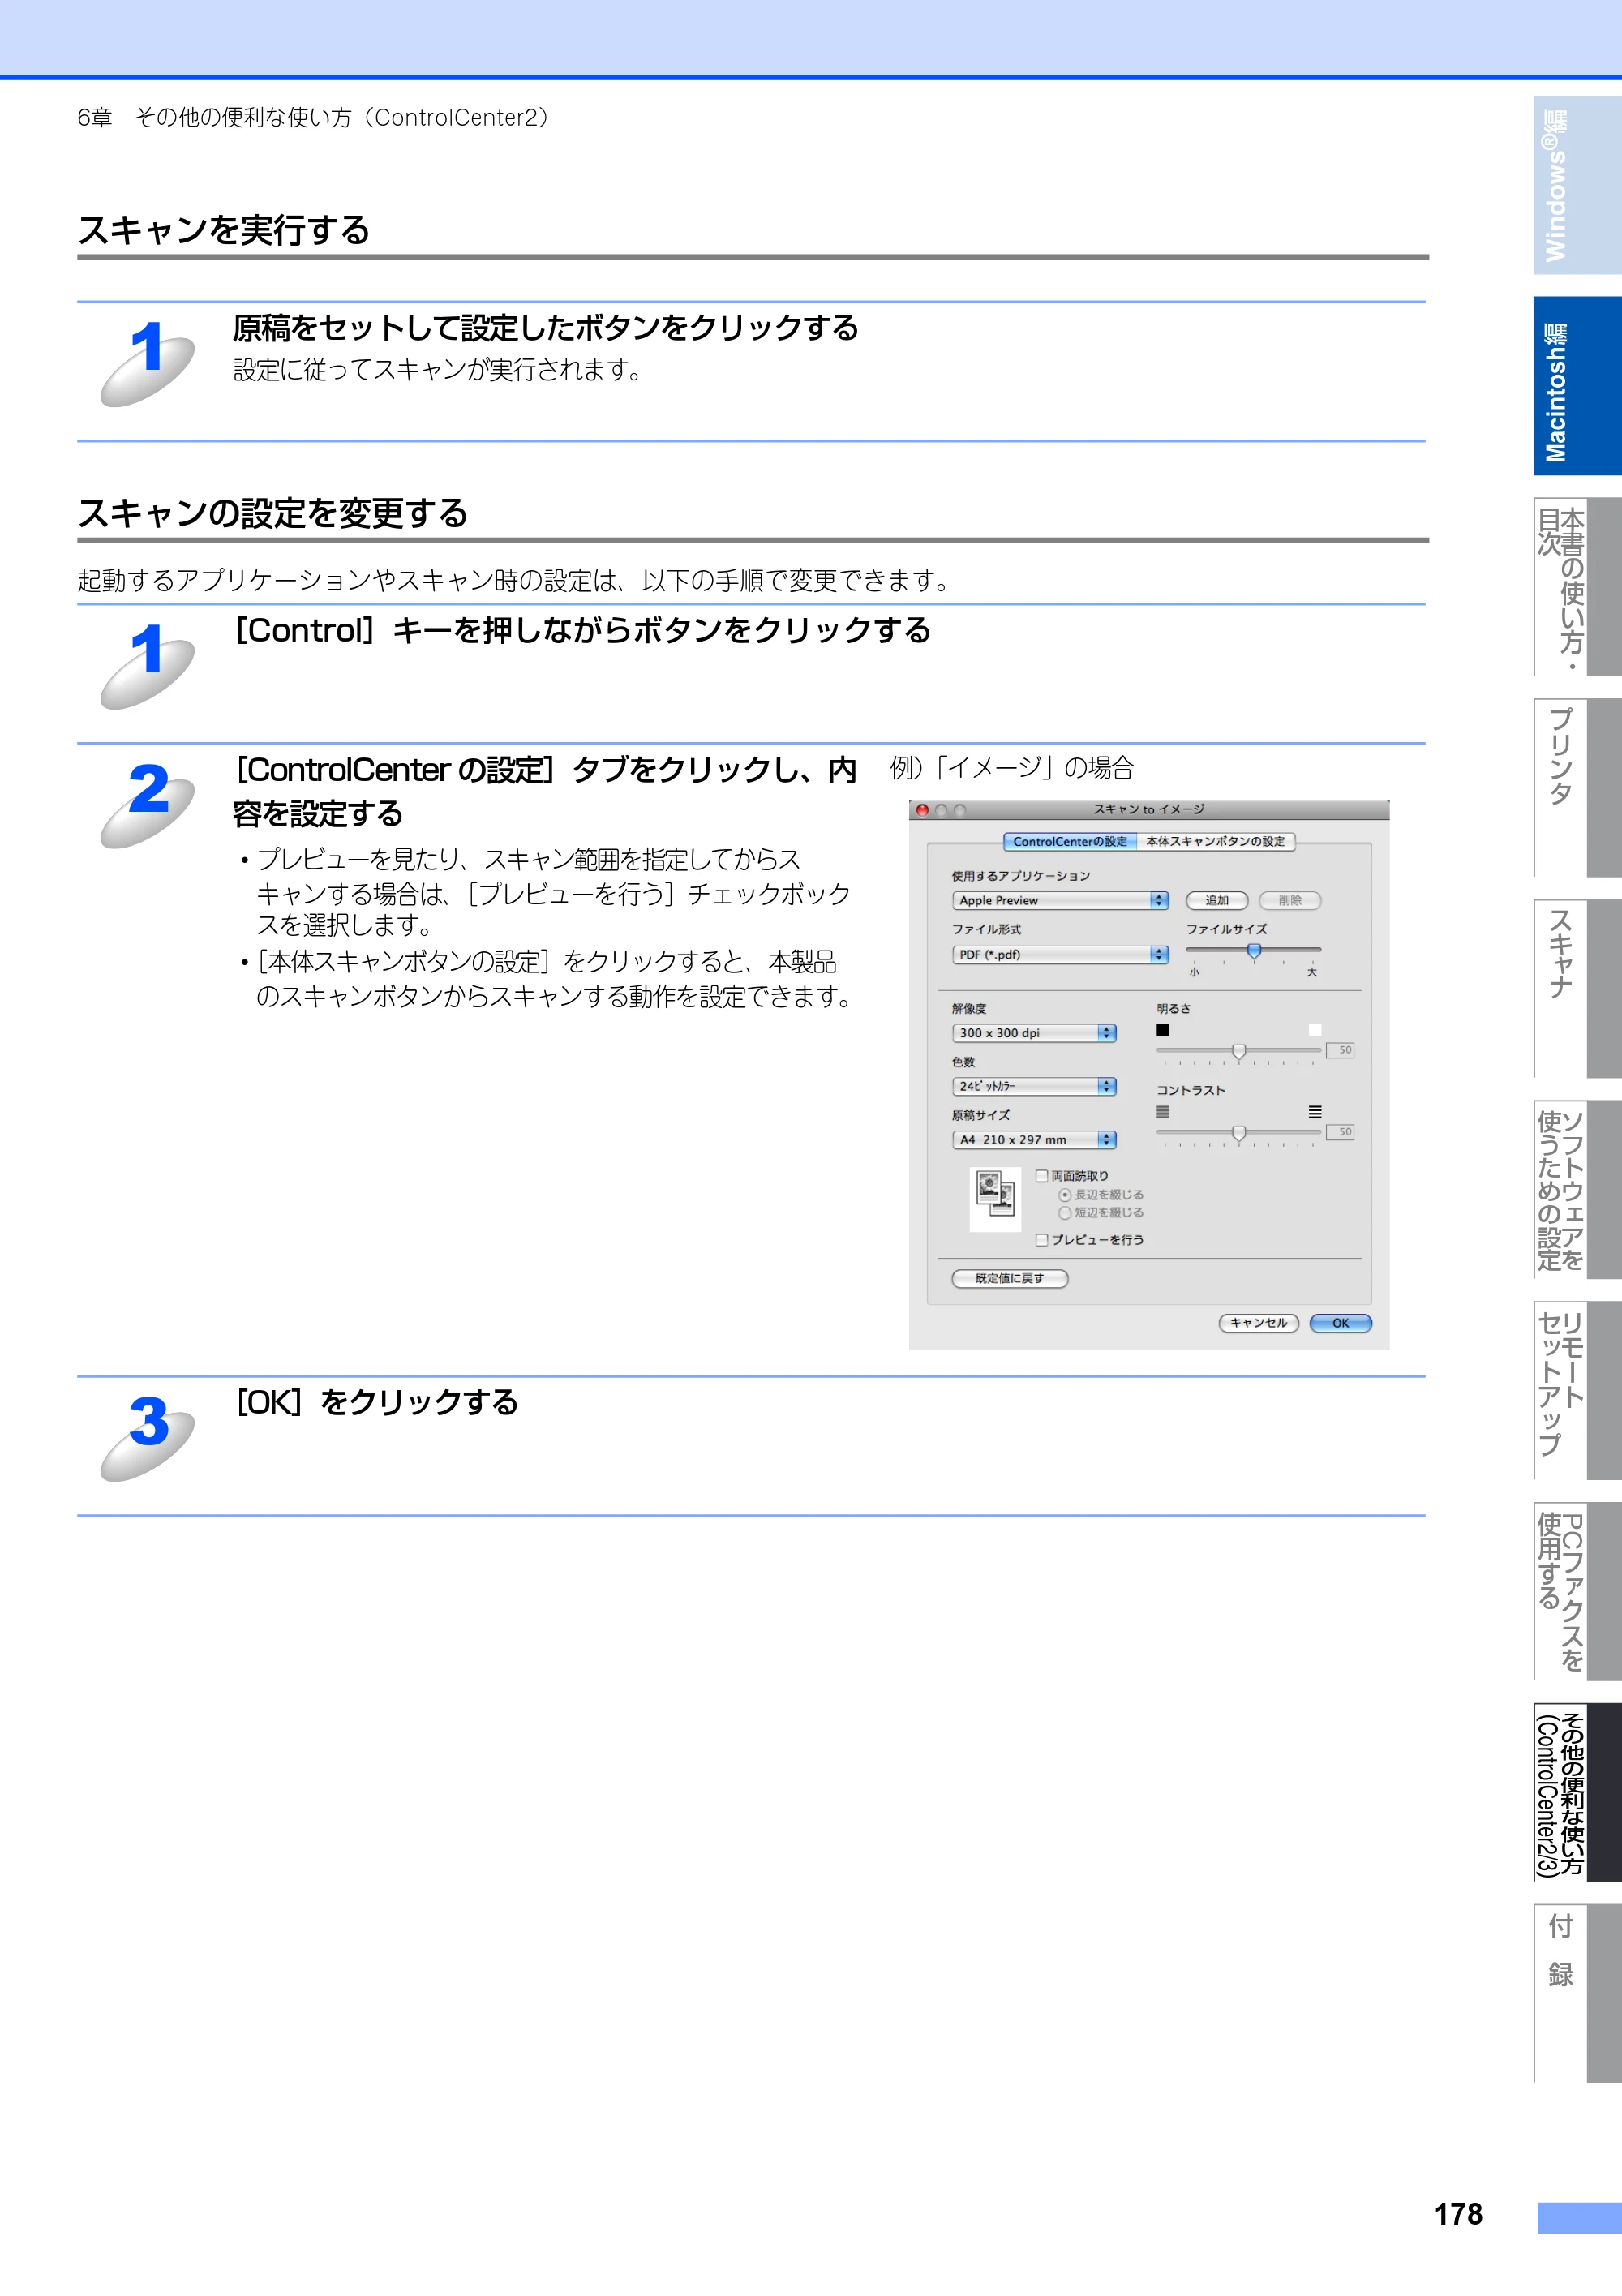The height and width of the screenshot is (2296, 1622).
Task: Switch to the 本体スキャンボタンの設定 tab
Action: coord(1216,842)
